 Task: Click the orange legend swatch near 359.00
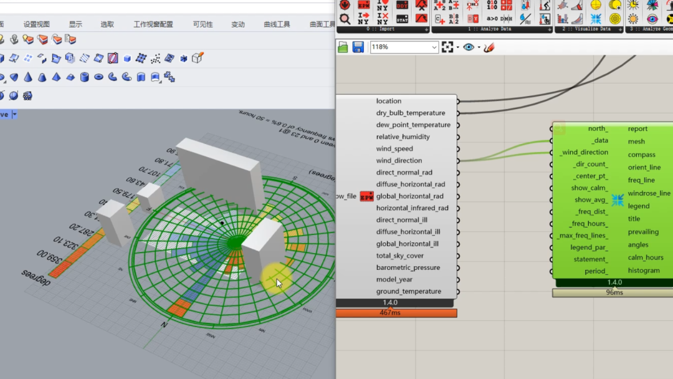coord(59,269)
